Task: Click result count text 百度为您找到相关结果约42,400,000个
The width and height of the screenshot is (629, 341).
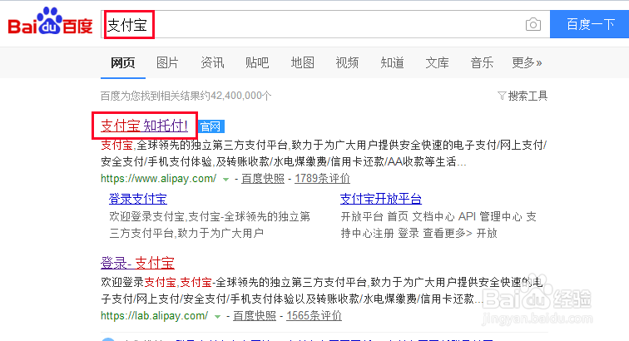Action: (186, 96)
